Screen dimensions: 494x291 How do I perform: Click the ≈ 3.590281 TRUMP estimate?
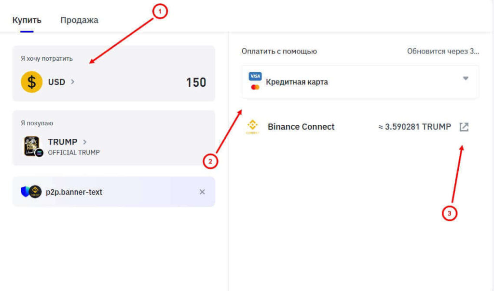coord(414,127)
